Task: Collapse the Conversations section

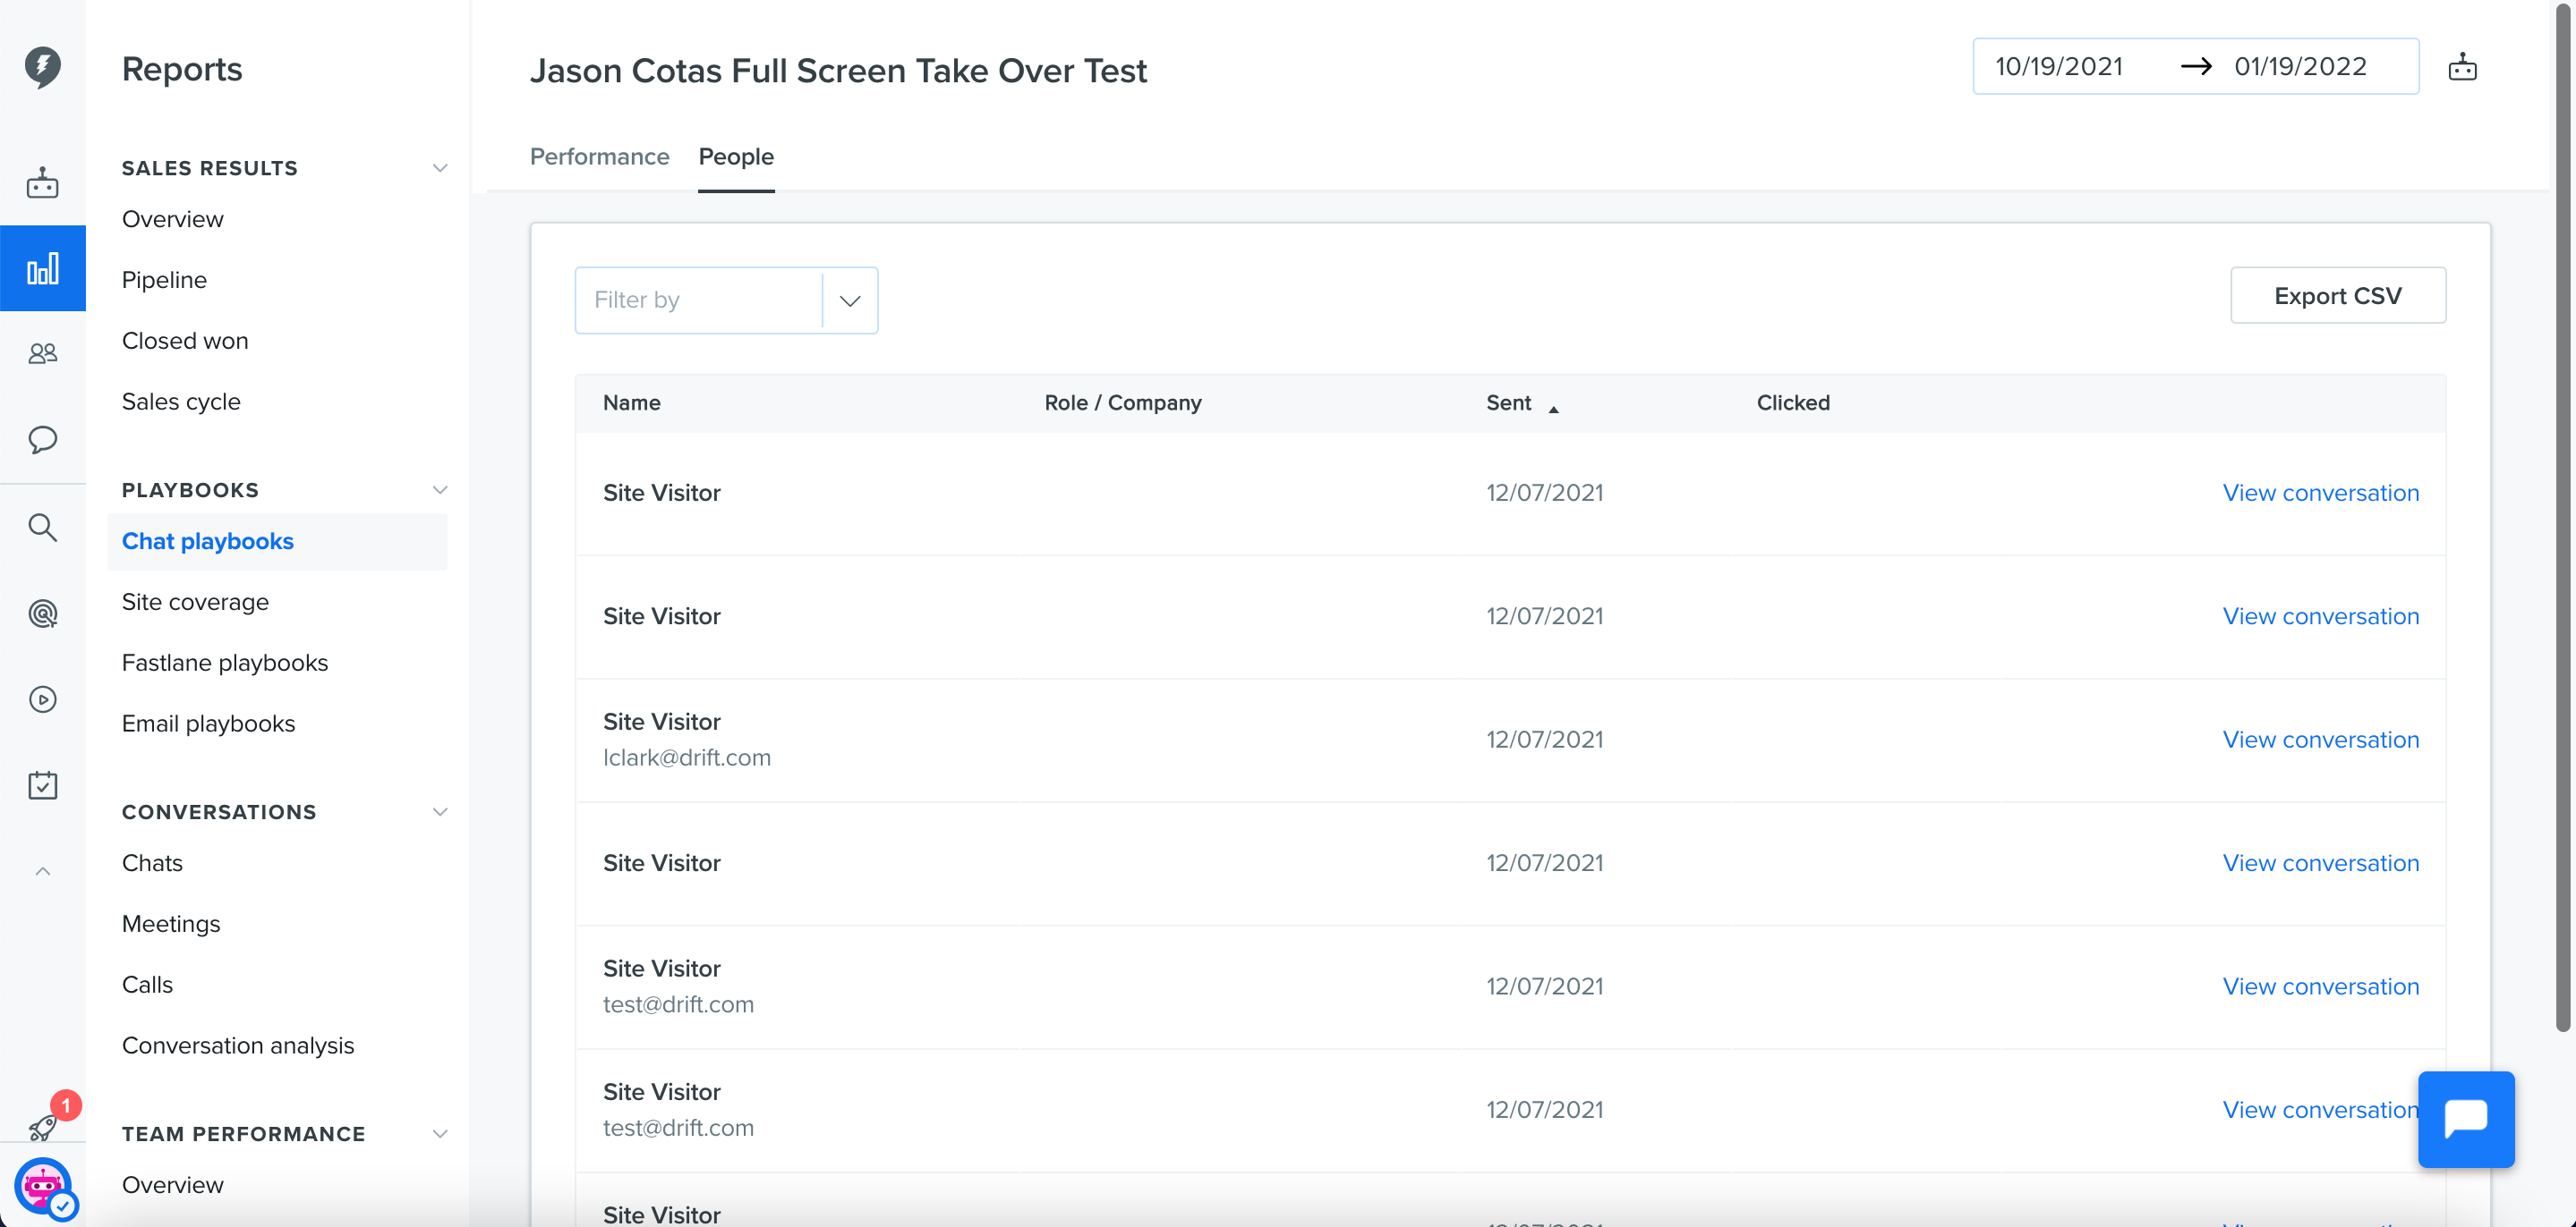Action: (440, 811)
